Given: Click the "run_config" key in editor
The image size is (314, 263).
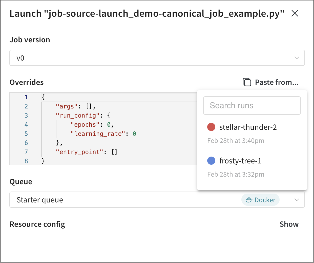Looking at the screenshot, I should point(78,116).
